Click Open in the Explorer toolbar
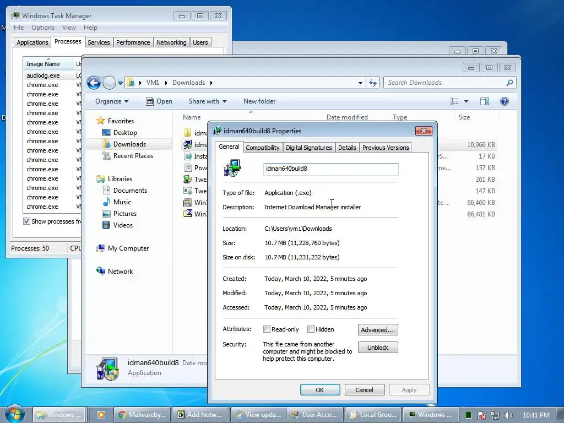The image size is (564, 423). (x=159, y=101)
